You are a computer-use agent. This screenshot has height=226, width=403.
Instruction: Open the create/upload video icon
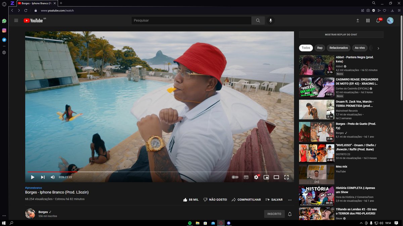tap(358, 20)
